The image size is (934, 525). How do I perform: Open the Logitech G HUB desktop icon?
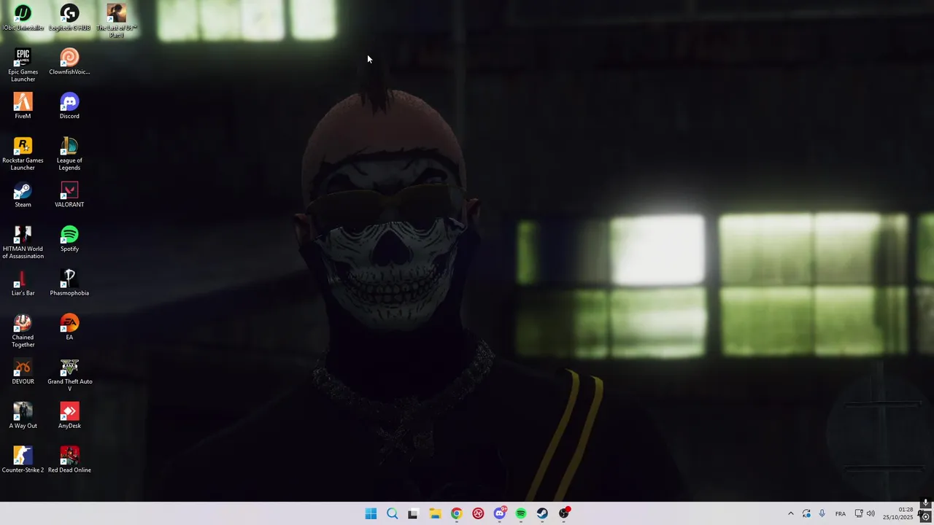point(69,18)
